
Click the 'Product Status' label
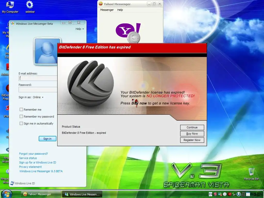click(71, 127)
